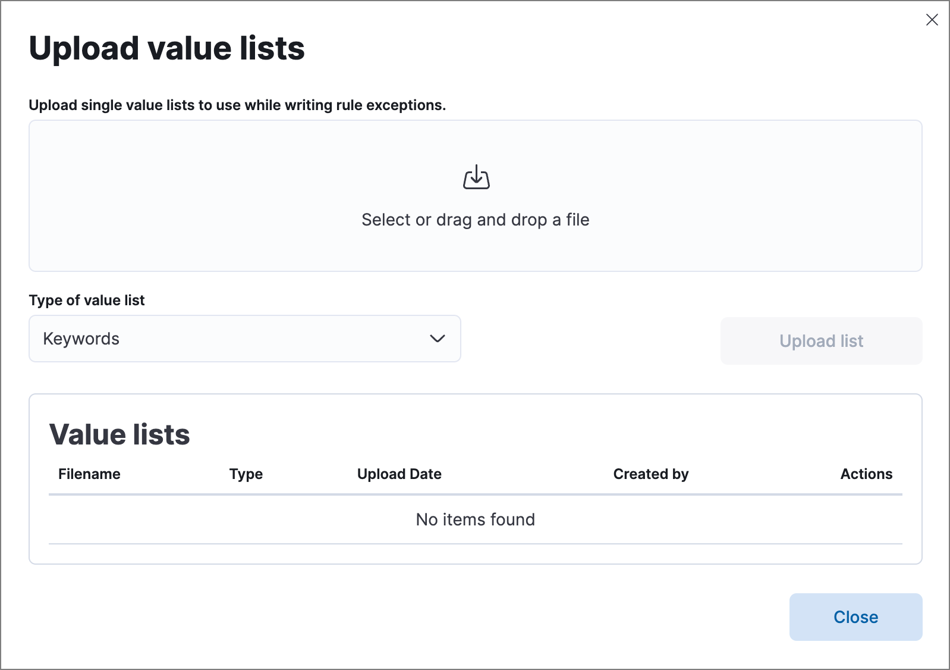Click the "No items found" table message
The width and height of the screenshot is (950, 670).
475,519
